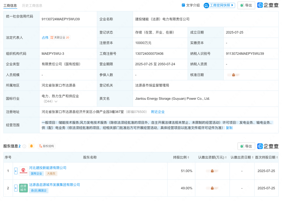282x201 pixels.
Task: Select the English name Jiantou Energy Storage
Action: [x=172, y=98]
